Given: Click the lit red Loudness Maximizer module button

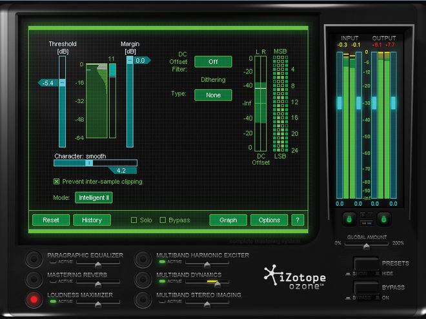Looking at the screenshot, I should coord(34,300).
